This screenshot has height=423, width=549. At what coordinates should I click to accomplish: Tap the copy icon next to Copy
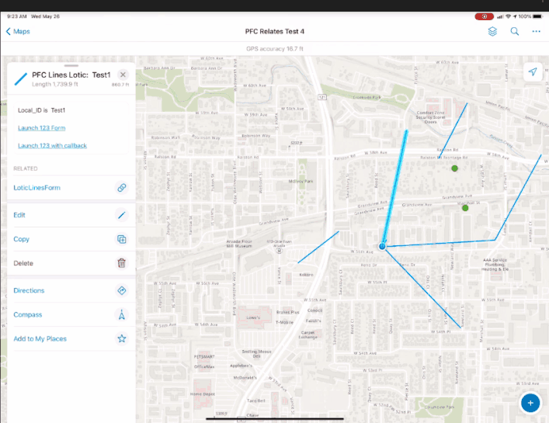point(121,239)
